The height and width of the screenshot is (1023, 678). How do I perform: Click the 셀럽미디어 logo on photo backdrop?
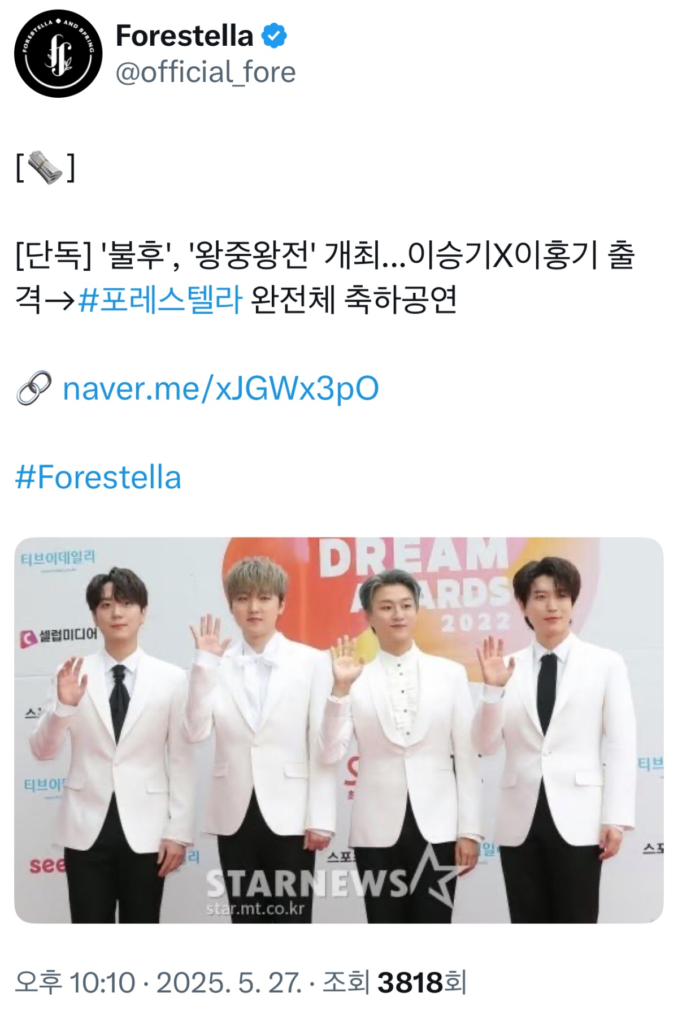click(59, 636)
